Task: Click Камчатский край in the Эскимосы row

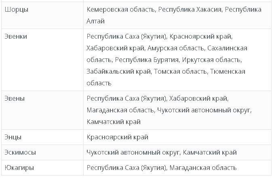Action: coord(210,153)
